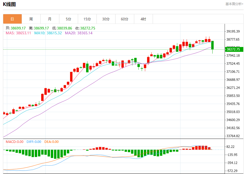Open the 4时 interval tab
This screenshot has width=246, height=174.
click(x=143, y=19)
